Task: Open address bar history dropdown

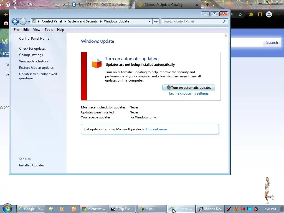Action: coord(149,21)
